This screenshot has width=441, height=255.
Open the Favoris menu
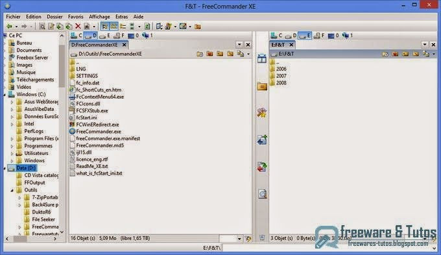coord(76,17)
